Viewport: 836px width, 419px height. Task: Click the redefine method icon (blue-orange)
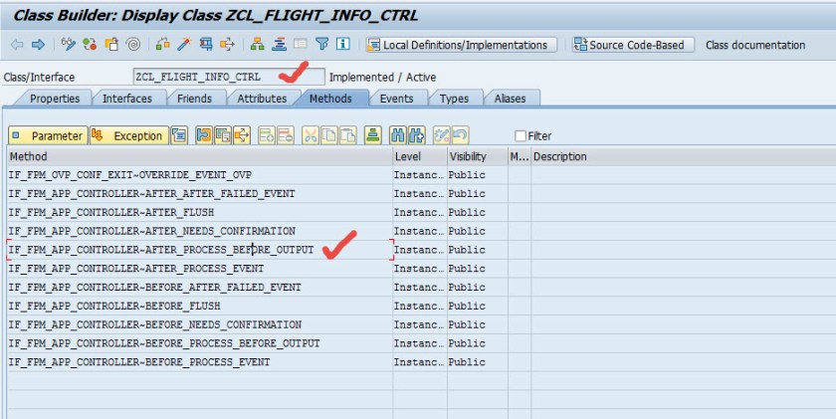204,136
